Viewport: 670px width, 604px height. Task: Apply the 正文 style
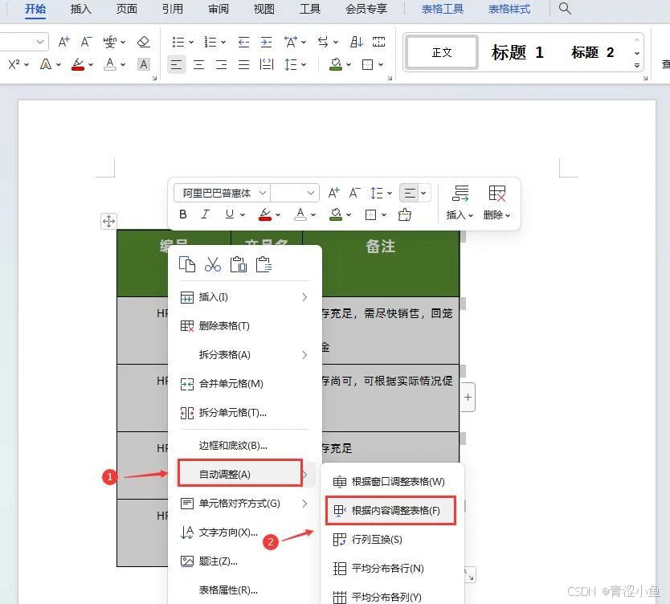[442, 52]
